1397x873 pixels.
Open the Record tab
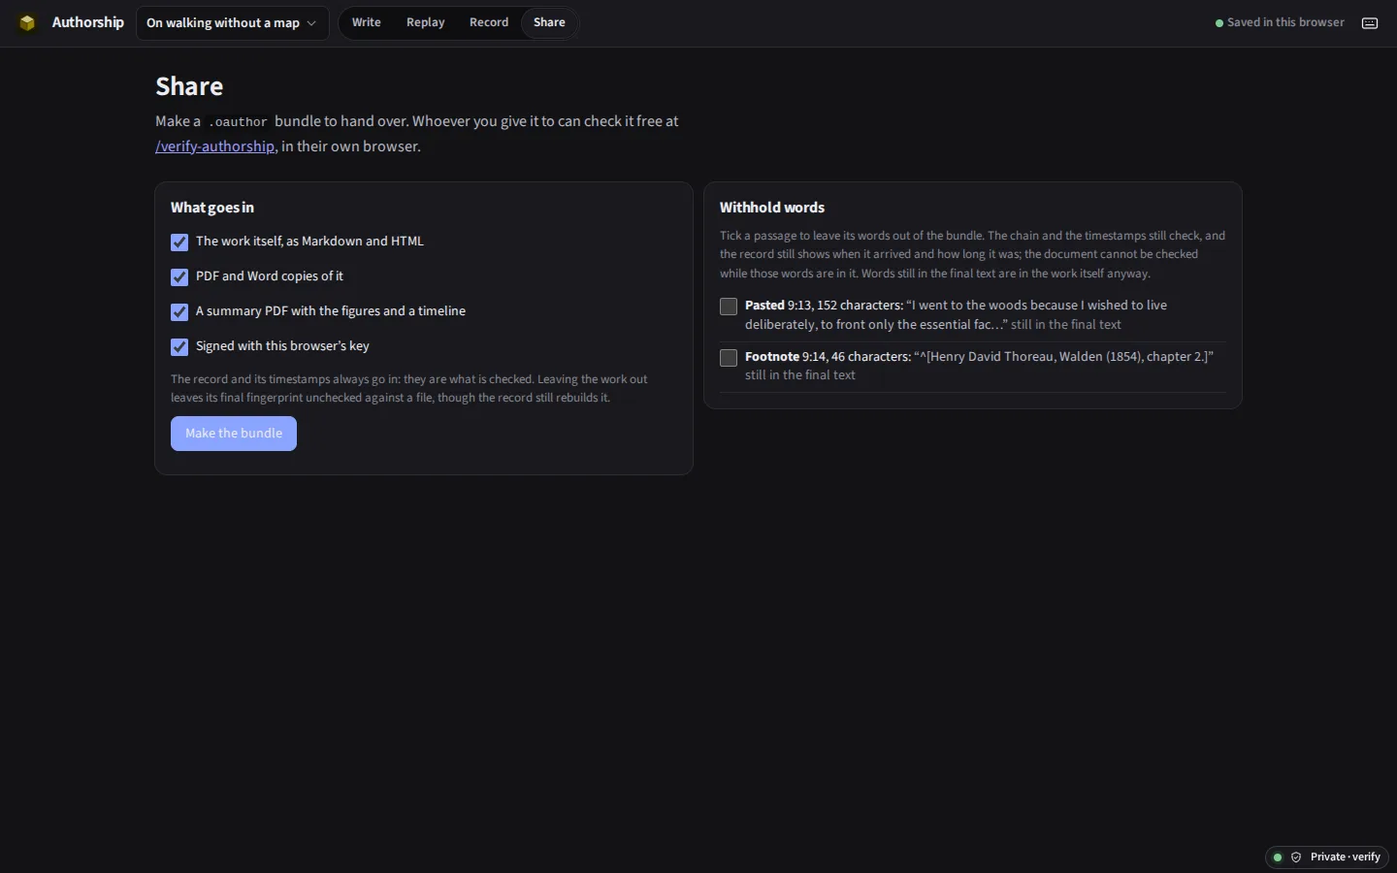tap(489, 22)
